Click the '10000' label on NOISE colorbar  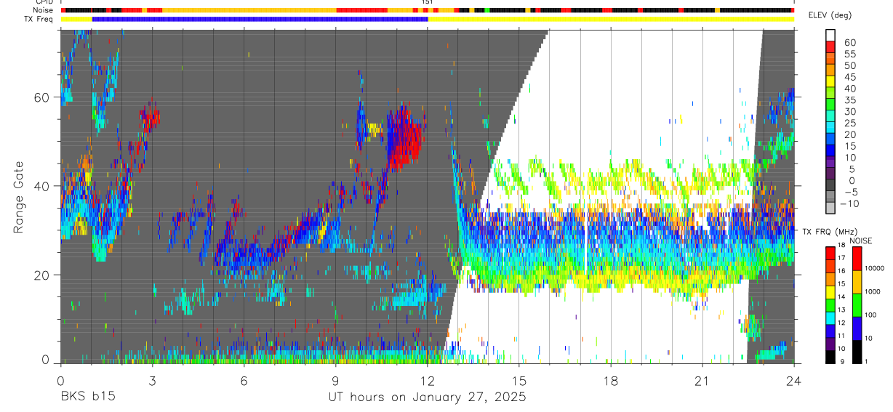click(876, 270)
